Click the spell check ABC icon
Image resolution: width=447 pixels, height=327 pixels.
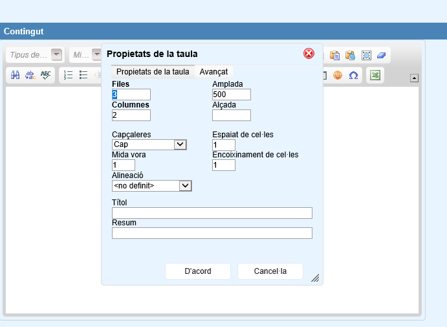coord(45,75)
